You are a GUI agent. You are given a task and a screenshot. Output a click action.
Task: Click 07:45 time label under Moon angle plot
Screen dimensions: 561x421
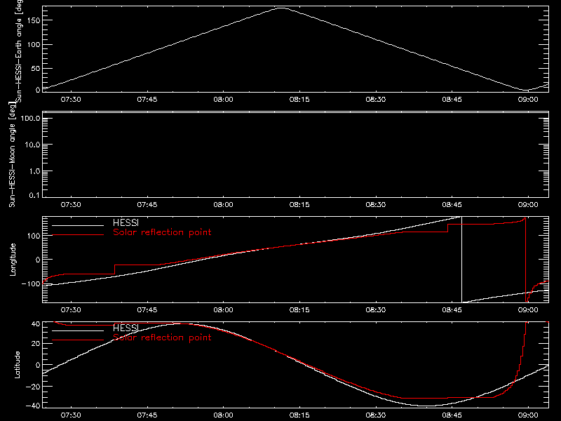(x=147, y=205)
